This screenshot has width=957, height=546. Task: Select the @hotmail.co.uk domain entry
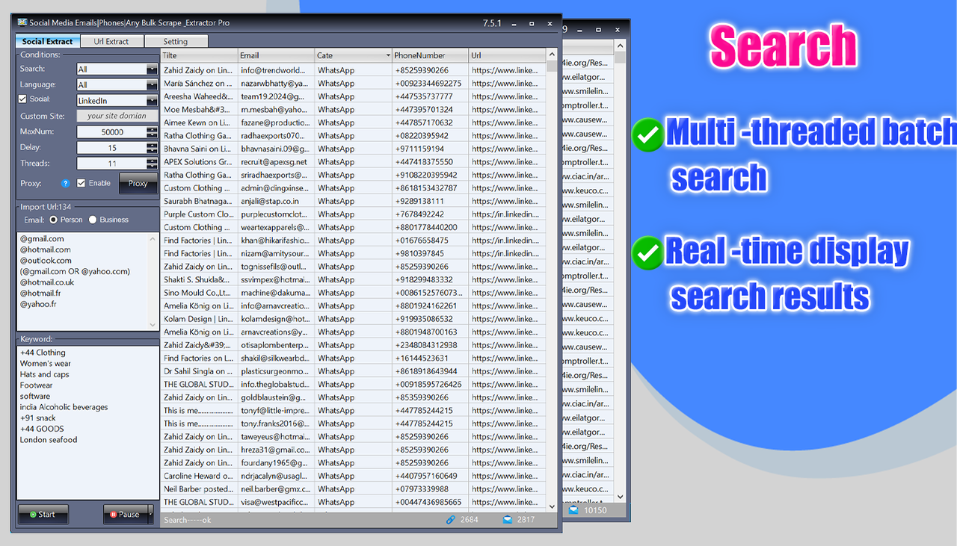coord(47,282)
